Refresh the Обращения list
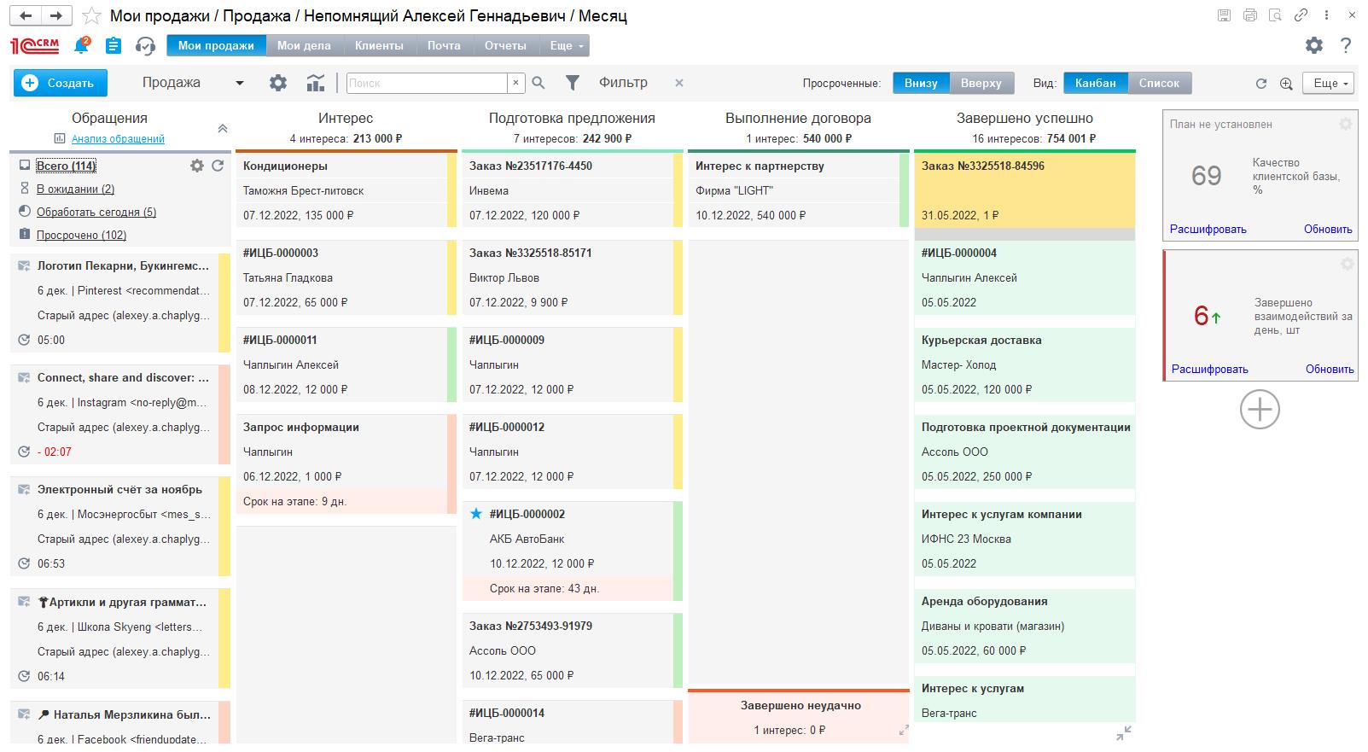1368x752 pixels. click(218, 166)
